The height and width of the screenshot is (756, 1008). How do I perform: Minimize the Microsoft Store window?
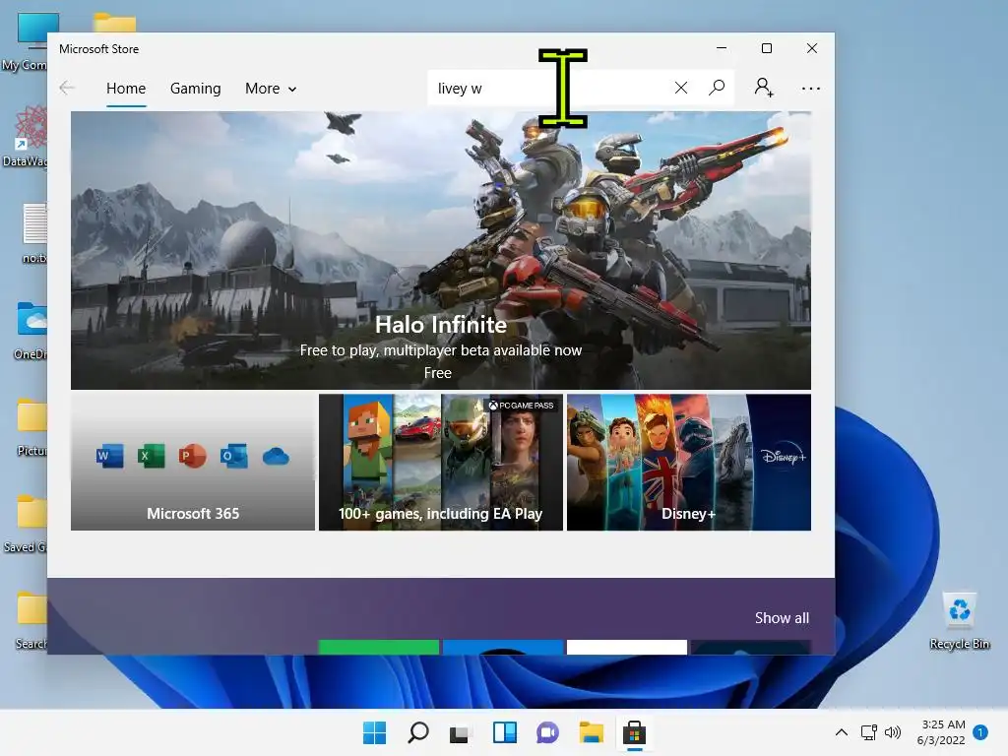pos(722,48)
